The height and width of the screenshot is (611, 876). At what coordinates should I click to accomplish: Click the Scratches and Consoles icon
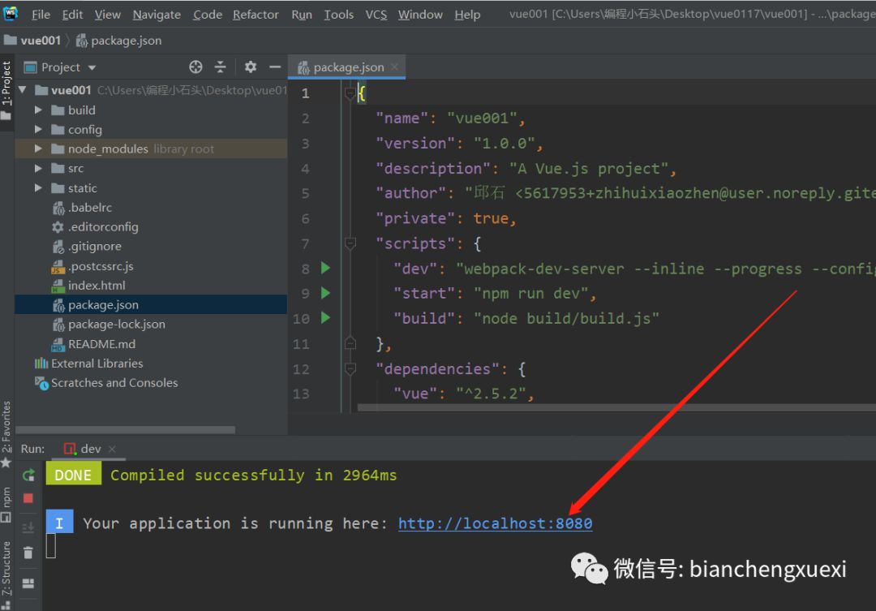[41, 383]
